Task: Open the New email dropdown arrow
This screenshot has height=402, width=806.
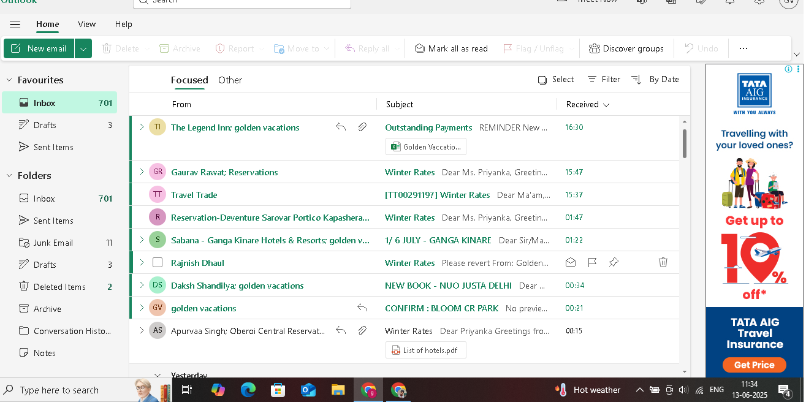Action: click(x=83, y=48)
